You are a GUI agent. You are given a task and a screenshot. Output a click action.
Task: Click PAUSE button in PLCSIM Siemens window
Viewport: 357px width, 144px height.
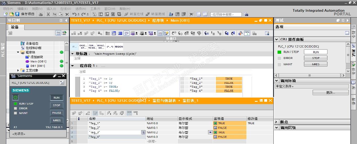pyautogui.click(x=56, y=113)
